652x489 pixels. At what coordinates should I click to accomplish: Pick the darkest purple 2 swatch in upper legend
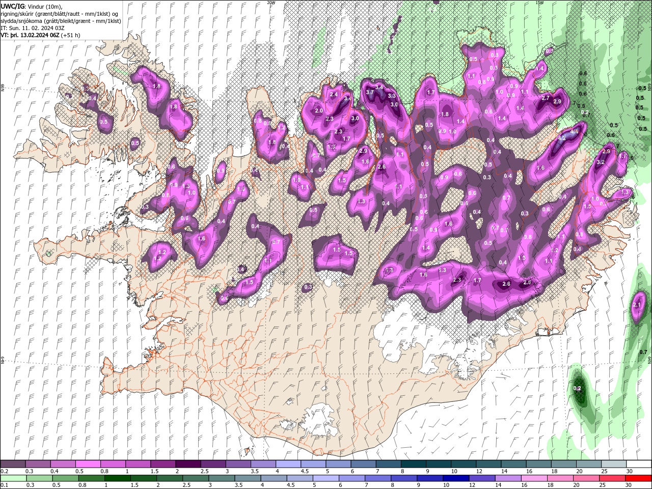pyautogui.click(x=188, y=464)
